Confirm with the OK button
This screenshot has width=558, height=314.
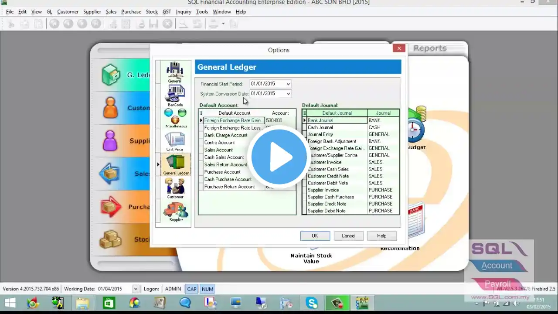click(315, 236)
